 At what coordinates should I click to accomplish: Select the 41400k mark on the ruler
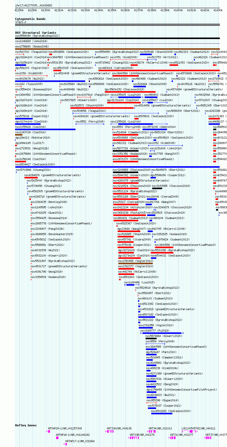tap(178, 10)
